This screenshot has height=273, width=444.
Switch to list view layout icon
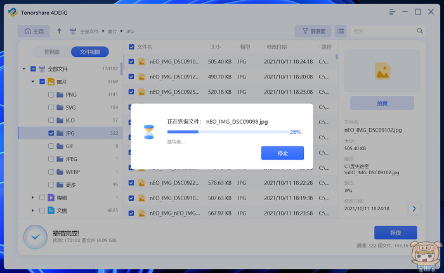coord(341,31)
